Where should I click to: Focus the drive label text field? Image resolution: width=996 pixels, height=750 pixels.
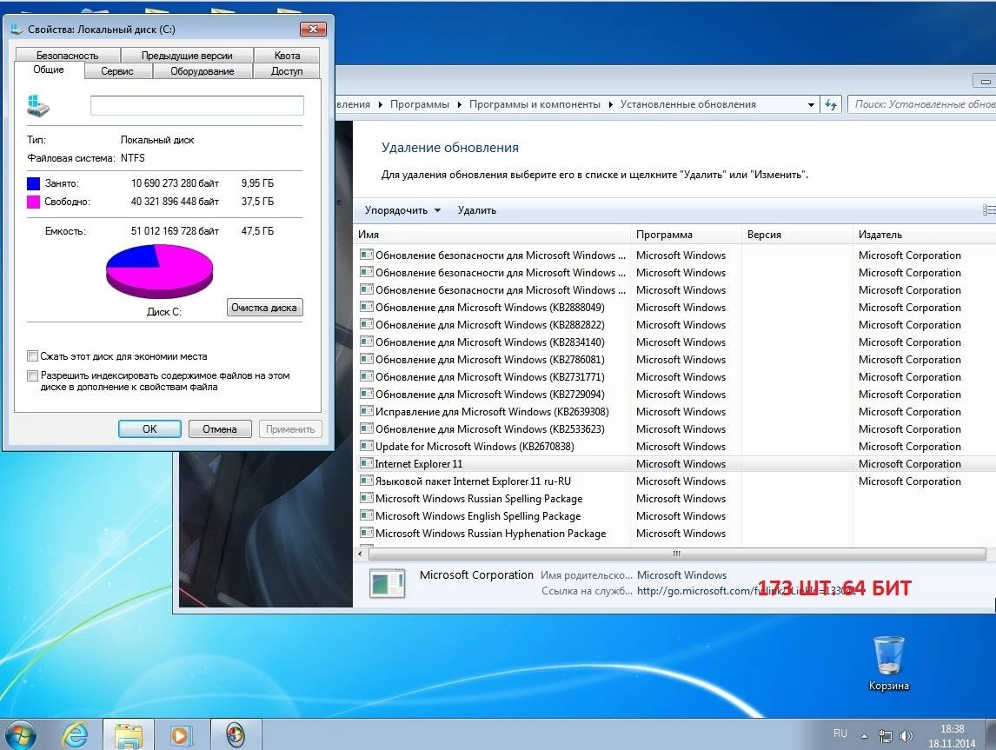(x=197, y=105)
